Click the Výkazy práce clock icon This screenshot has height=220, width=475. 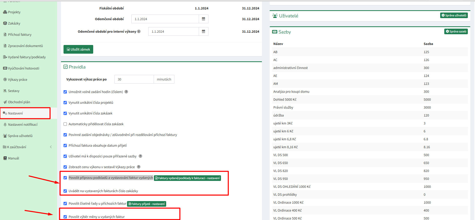tap(5, 79)
